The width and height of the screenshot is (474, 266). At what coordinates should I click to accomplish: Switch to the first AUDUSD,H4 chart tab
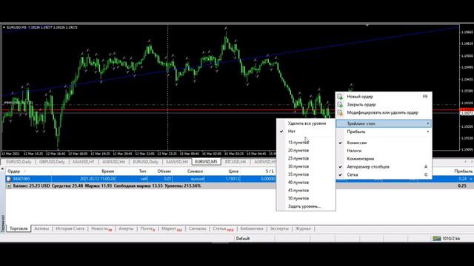click(x=113, y=162)
